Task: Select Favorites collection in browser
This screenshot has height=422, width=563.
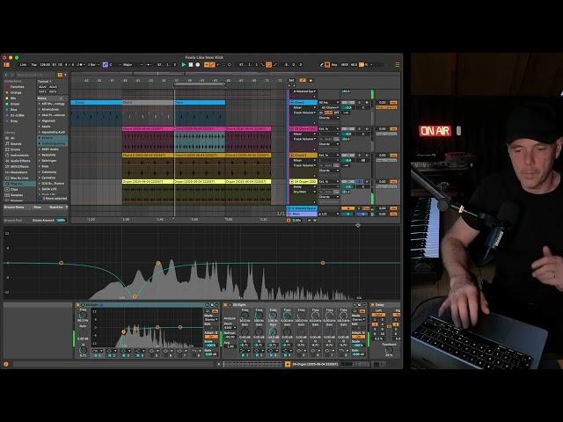Action: 17,87
